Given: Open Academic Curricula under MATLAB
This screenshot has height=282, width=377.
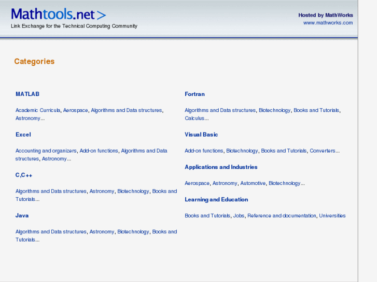Looking at the screenshot, I should [x=38, y=110].
